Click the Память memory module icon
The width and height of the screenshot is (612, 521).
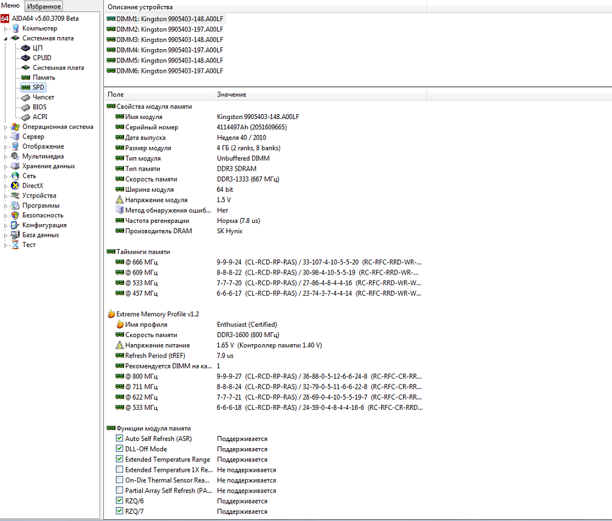point(26,78)
